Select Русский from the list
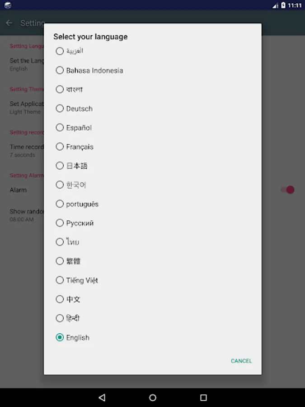 click(60, 223)
